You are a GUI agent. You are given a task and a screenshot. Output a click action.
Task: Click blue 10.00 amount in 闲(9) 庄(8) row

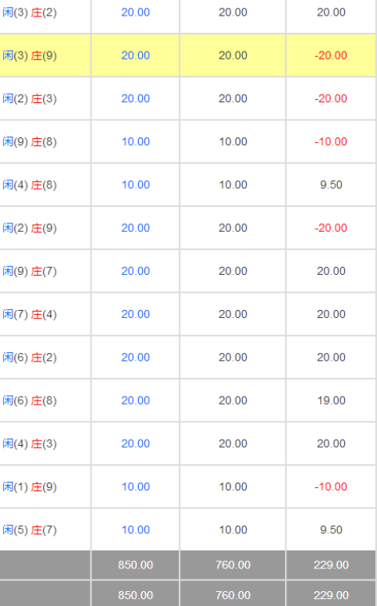pos(136,142)
